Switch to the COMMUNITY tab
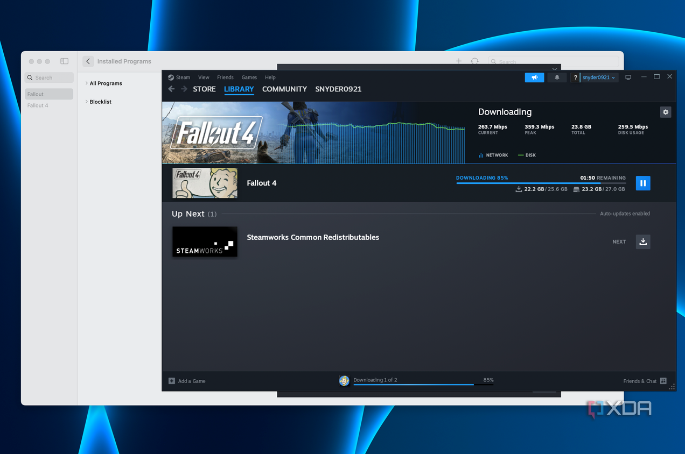 click(x=284, y=89)
